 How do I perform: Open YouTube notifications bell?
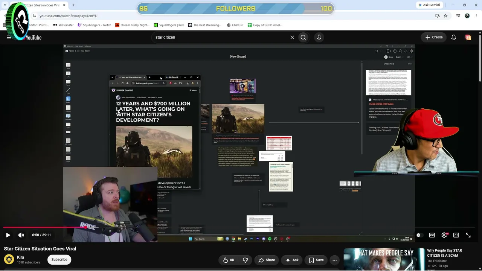pyautogui.click(x=454, y=37)
